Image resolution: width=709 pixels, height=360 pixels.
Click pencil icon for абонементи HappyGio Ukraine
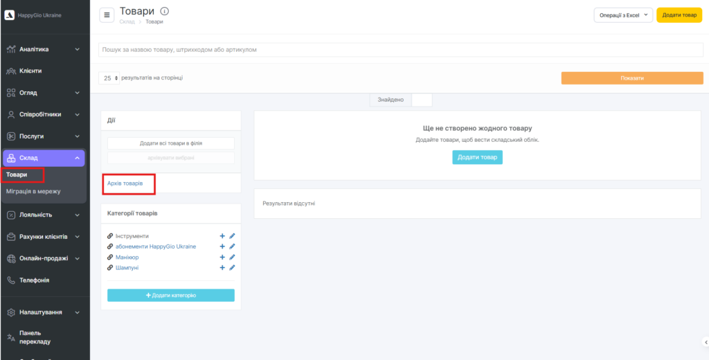click(233, 246)
